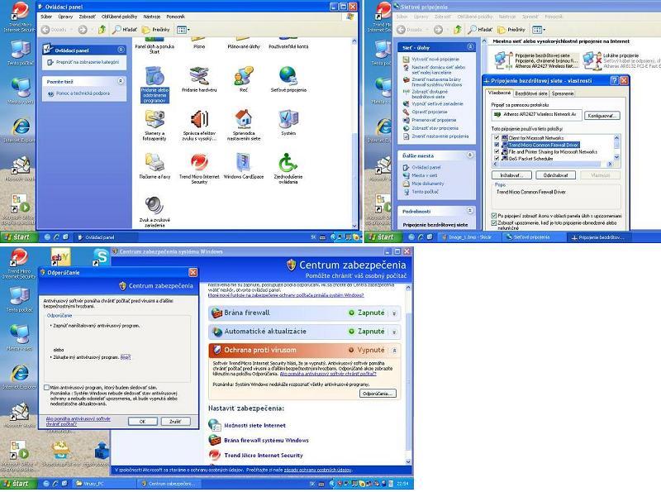The height and width of the screenshot is (492, 661).
Task: Expand the Brána firewall section chevron
Action: 394,313
